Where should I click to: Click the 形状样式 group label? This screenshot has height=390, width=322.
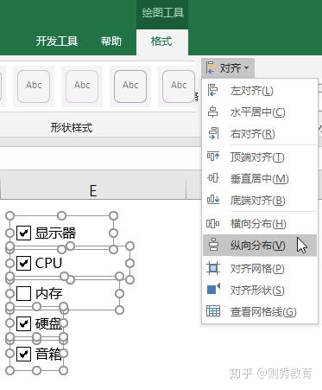[x=72, y=127]
